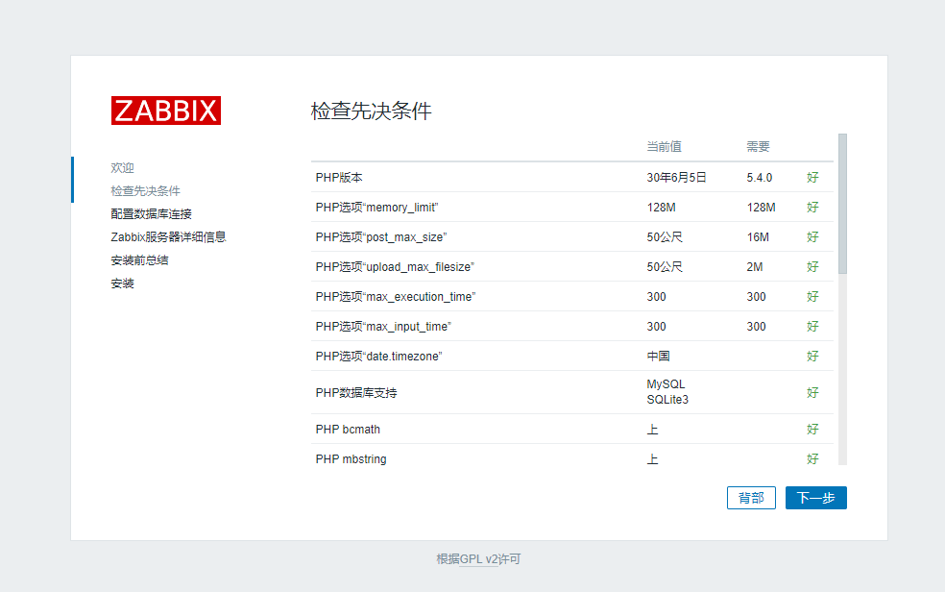Click 50公尺 value in upload_max_filesize row
This screenshot has height=592, width=945.
tap(665, 267)
